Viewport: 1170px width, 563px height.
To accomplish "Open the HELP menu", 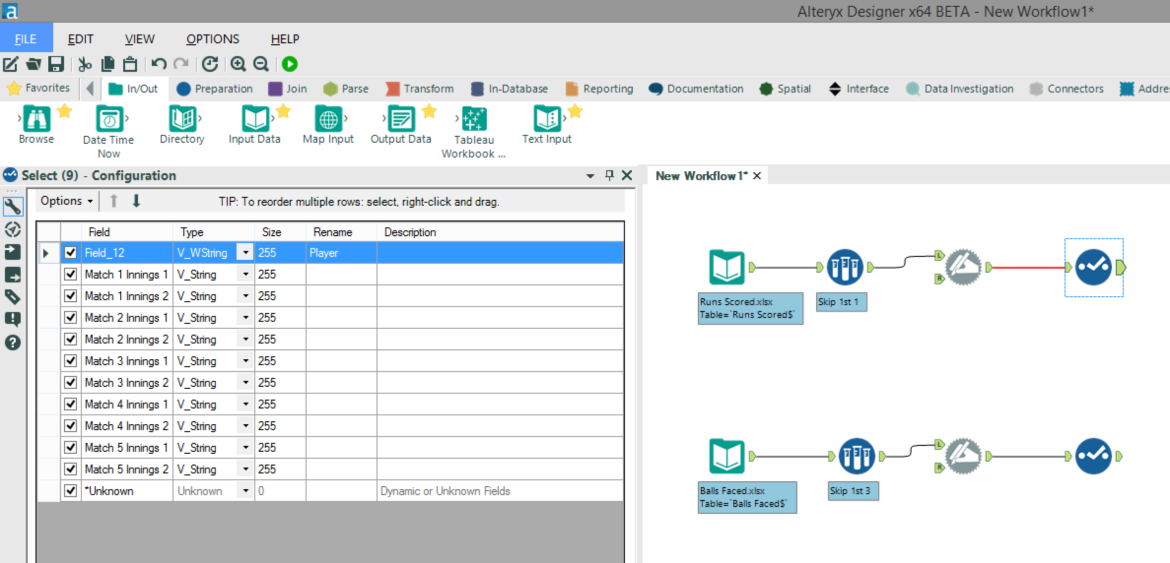I will (x=285, y=39).
